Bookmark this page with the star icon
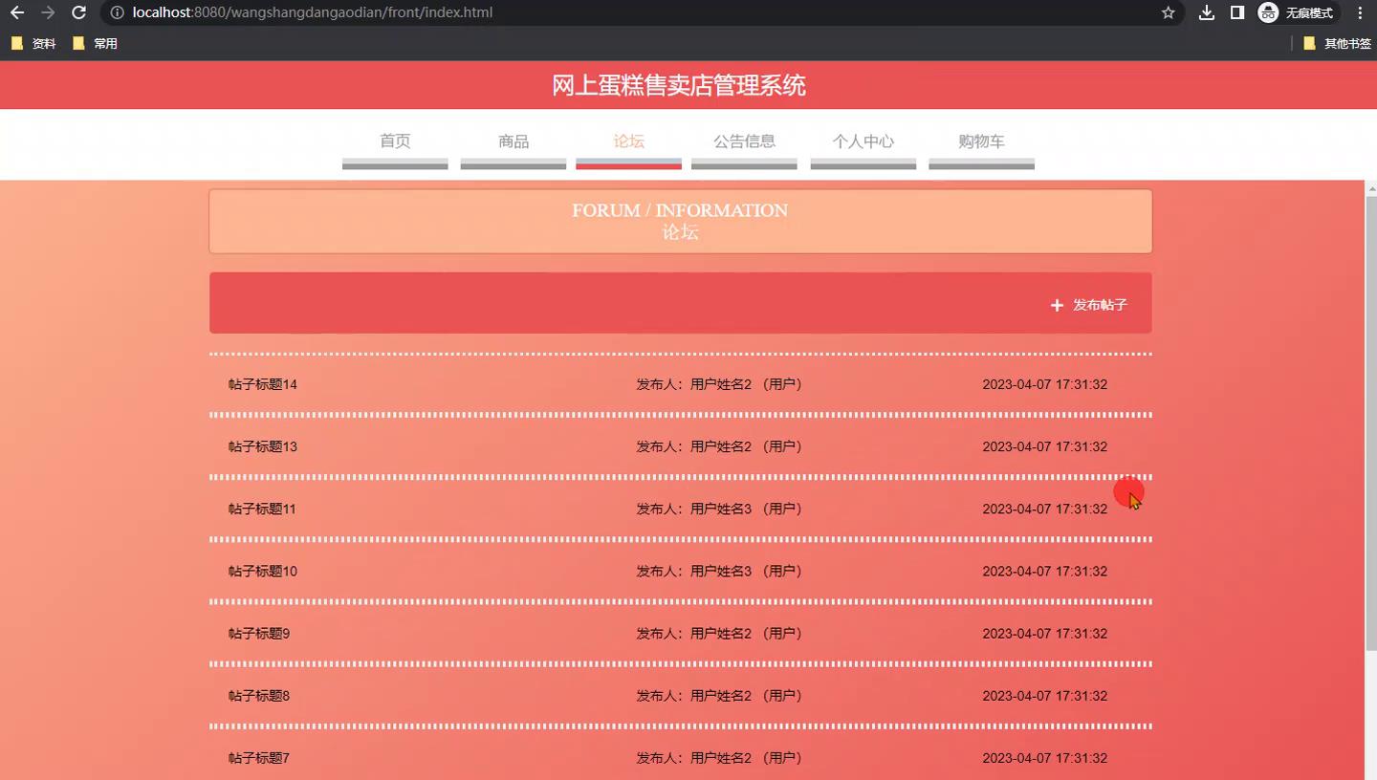 (x=1168, y=12)
